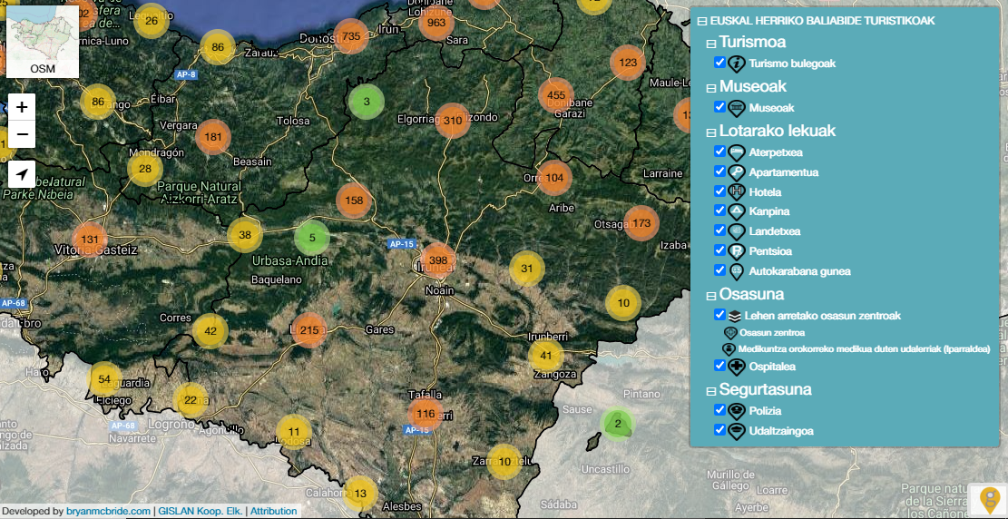Screen dimensions: 1008x519
Task: Collapse the Osasuna layer group
Action: [x=711, y=296]
